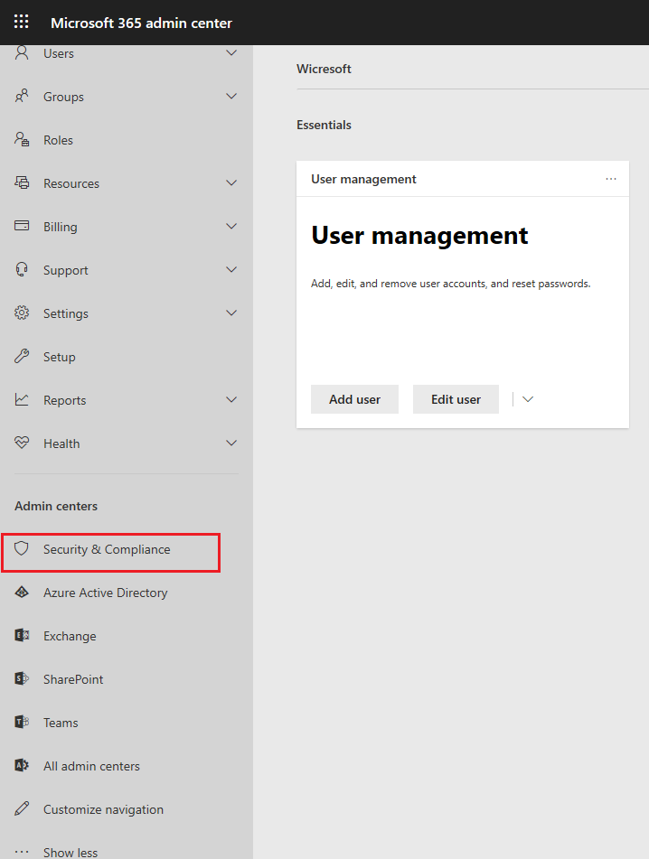Image resolution: width=649 pixels, height=859 pixels.
Task: Click the Teams admin center icon
Action: point(22,722)
